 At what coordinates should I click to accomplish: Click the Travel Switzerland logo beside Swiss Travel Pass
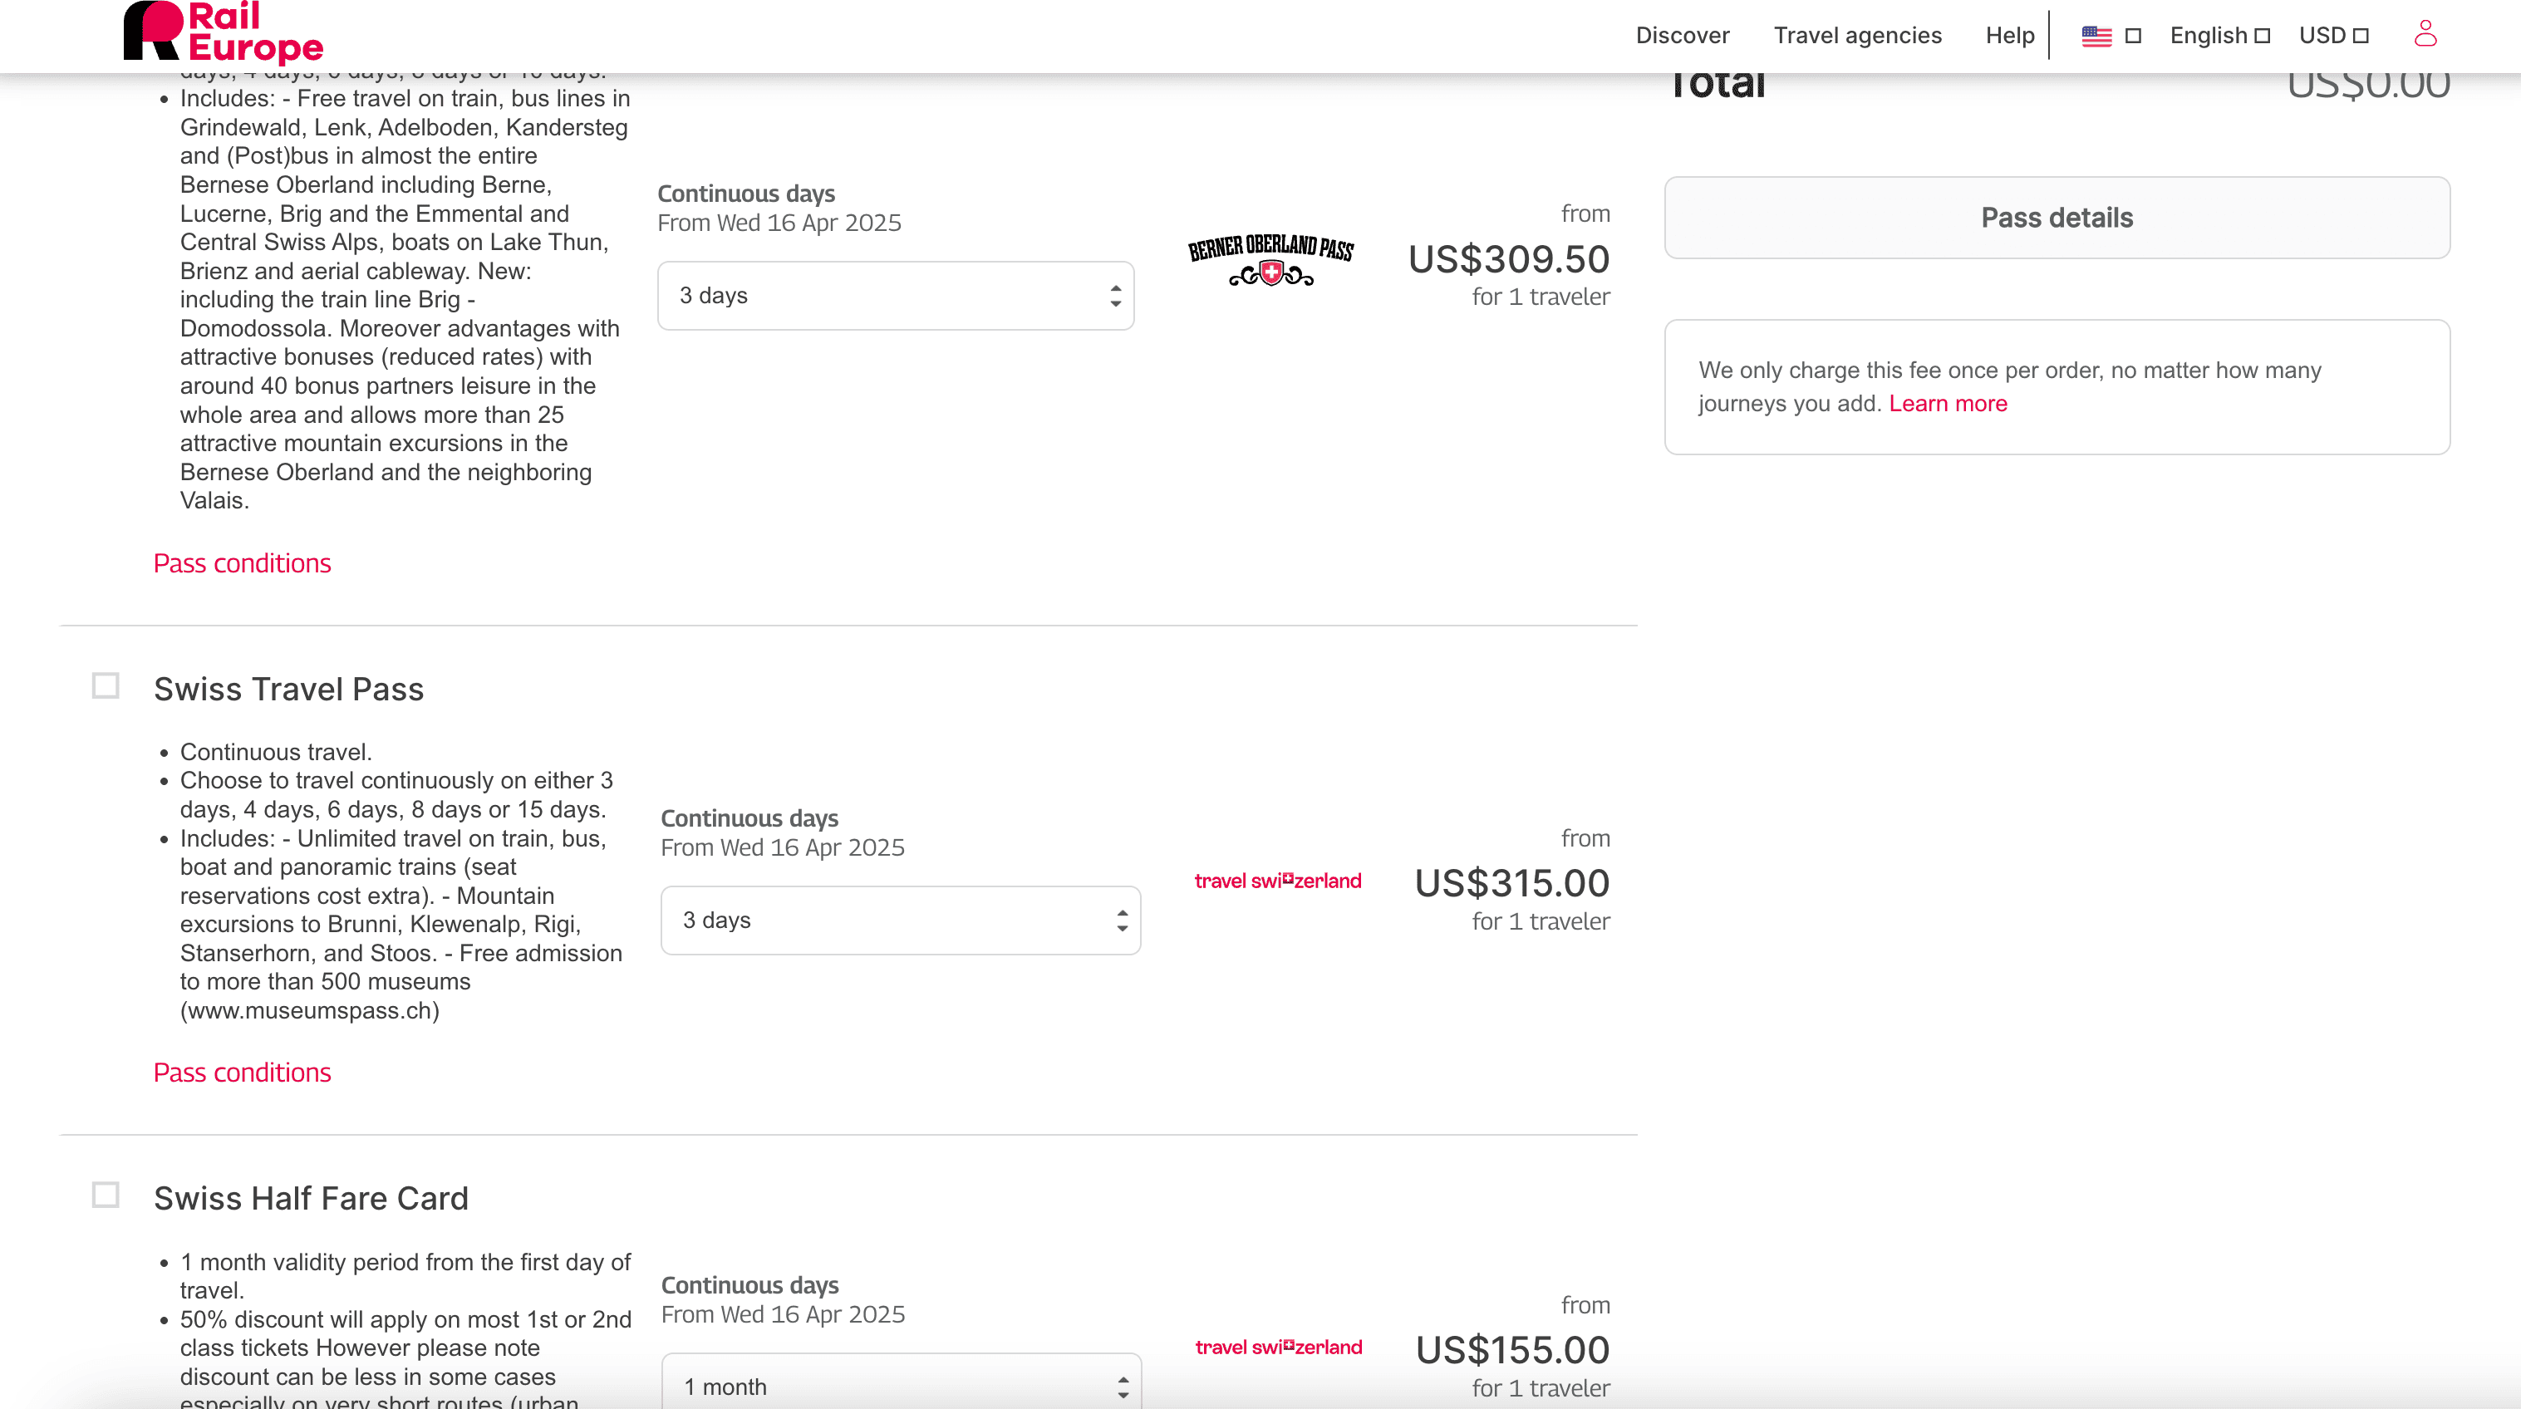(1277, 881)
